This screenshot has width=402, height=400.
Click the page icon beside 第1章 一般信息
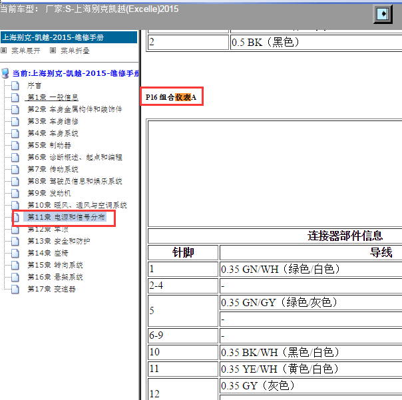(15, 97)
